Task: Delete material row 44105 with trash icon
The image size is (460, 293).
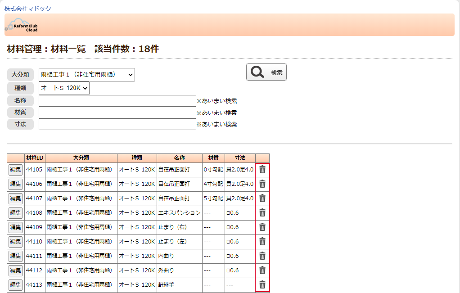Action: tap(262, 170)
